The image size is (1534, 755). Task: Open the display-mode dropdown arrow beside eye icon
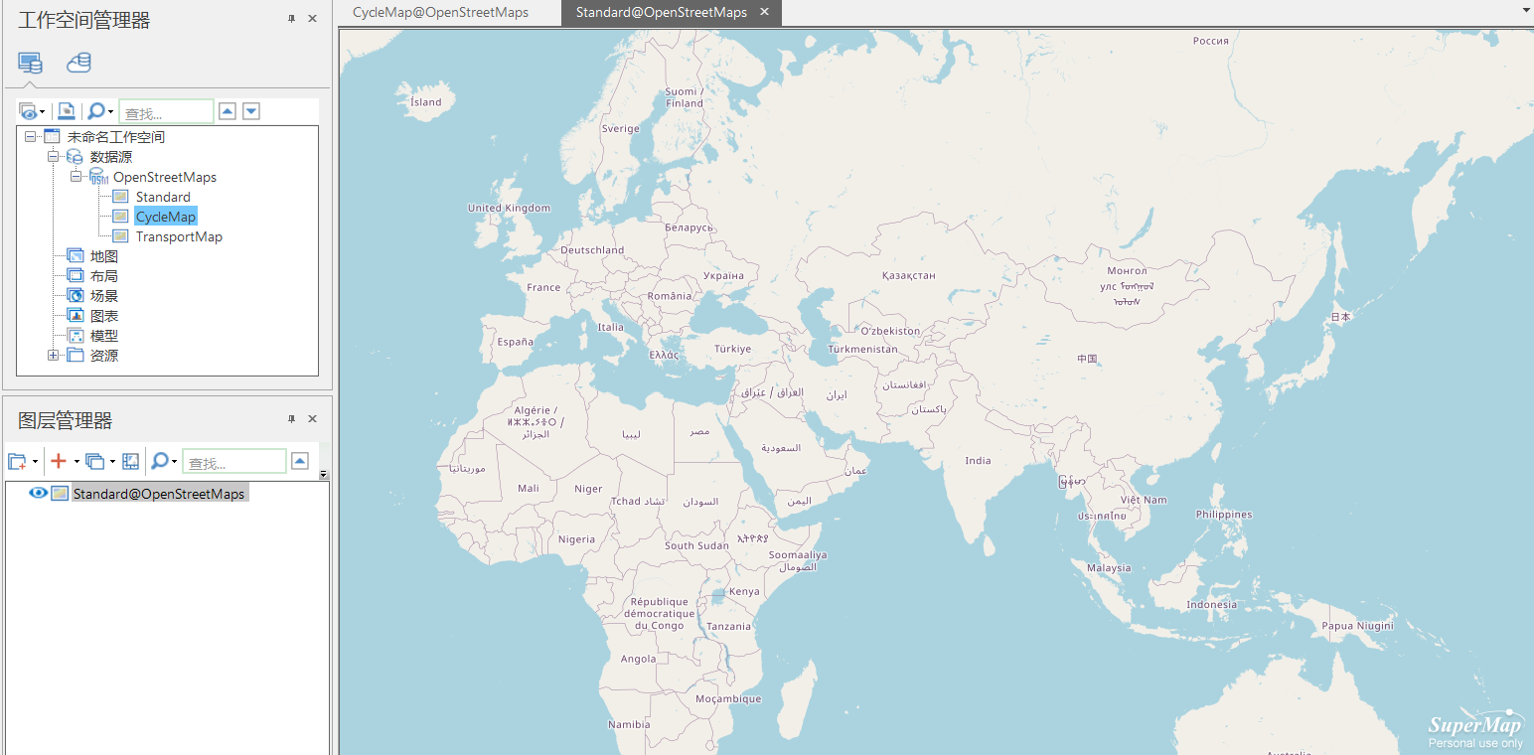(43, 111)
